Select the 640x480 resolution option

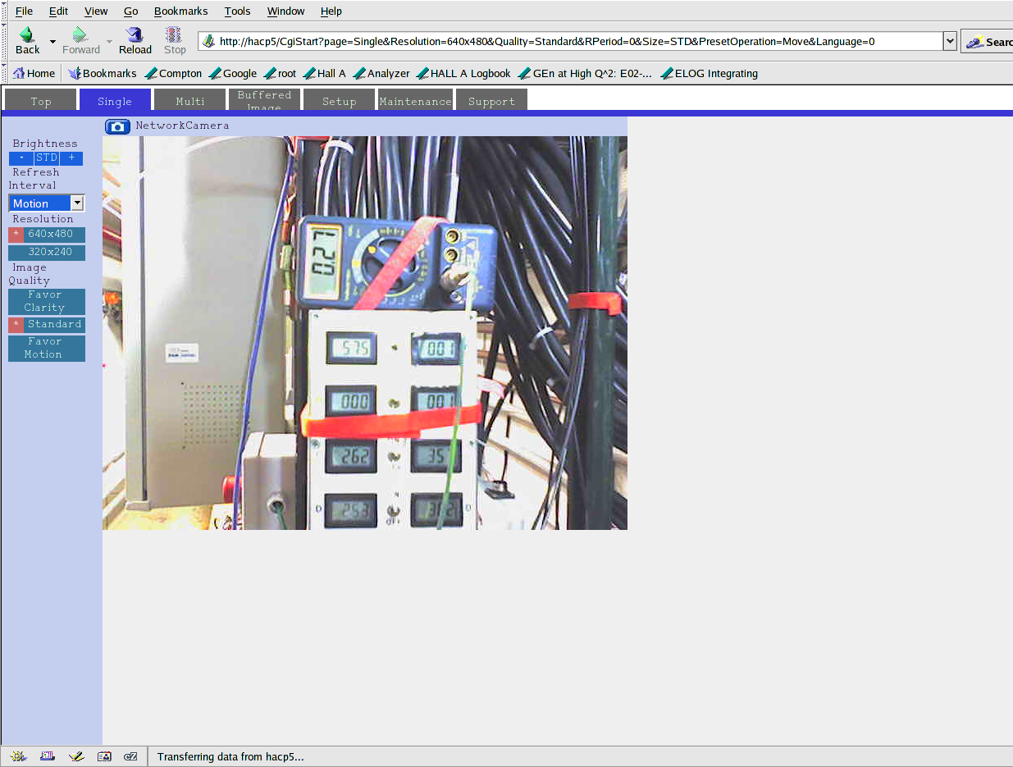coord(47,235)
